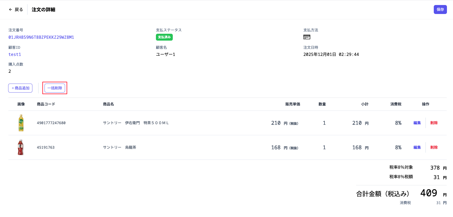The height and width of the screenshot is (217, 453).
Task: Open order number 01JRH859N6T8BZPEKKZ29WZ8M1 link
Action: (x=41, y=37)
